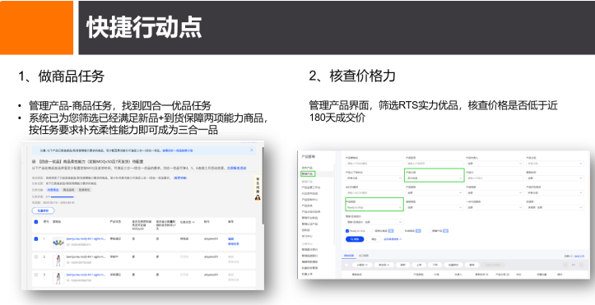Open the 立即报名活动 link
595x305 pixels.
(x=237, y=168)
